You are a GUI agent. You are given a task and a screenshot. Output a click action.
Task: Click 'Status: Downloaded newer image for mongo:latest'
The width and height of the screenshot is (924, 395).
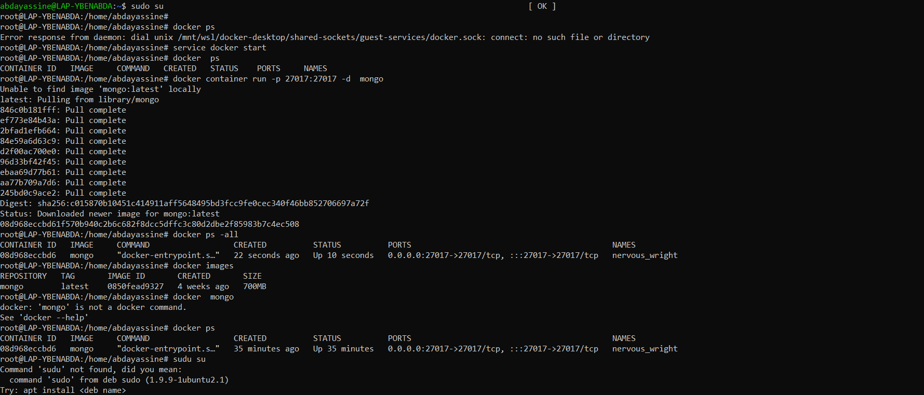[x=110, y=214]
